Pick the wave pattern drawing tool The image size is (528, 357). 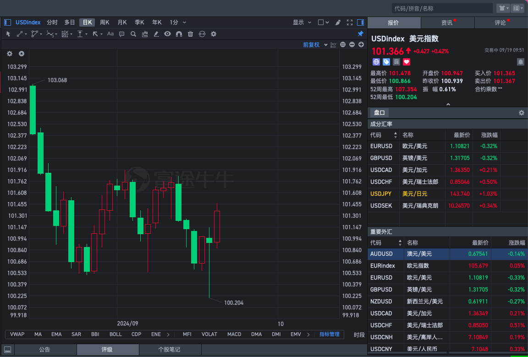click(50, 33)
